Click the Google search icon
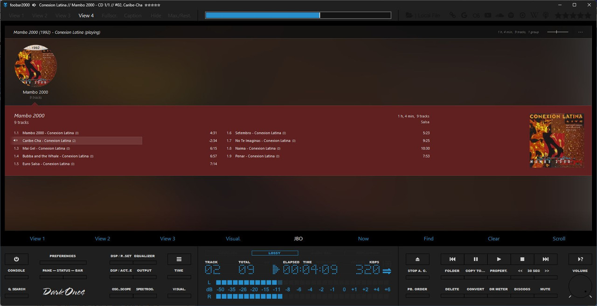This screenshot has height=306, width=597. coord(464,15)
